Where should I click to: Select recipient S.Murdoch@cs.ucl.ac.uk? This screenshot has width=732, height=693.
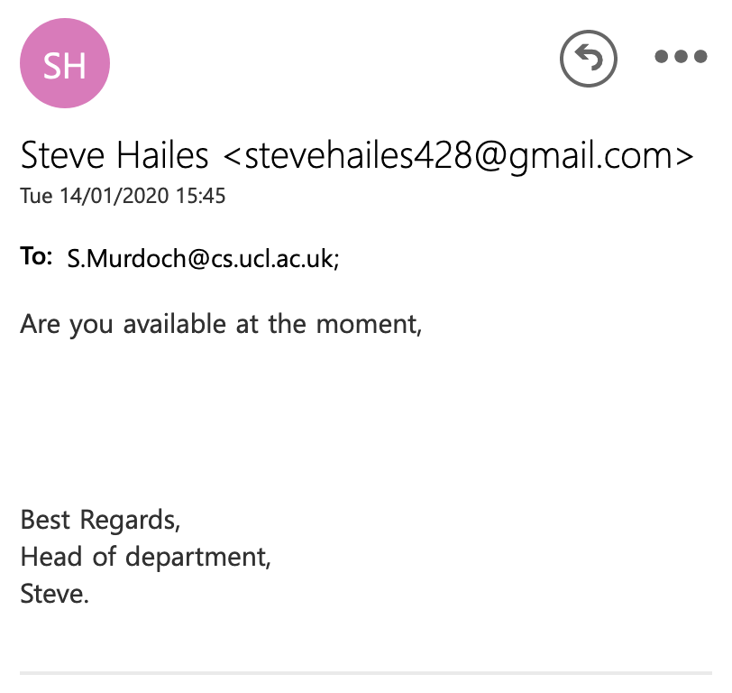click(202, 259)
